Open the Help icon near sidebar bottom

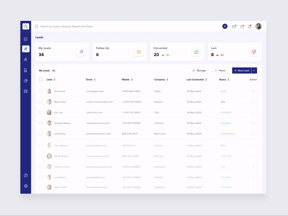pyautogui.click(x=26, y=176)
